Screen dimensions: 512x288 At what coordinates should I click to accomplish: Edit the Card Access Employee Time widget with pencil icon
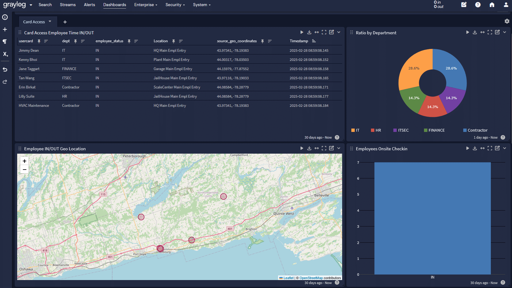coord(331,32)
